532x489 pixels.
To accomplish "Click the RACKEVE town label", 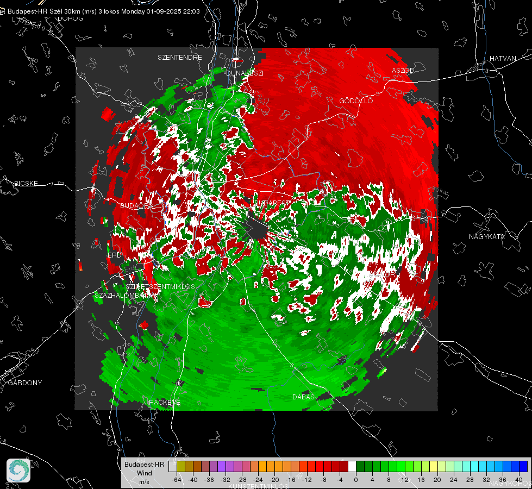I will [165, 402].
